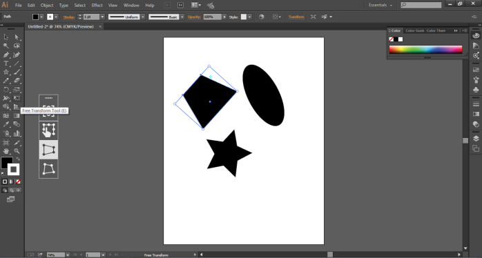
Task: Pick the Paintbrush tool
Action: click(17, 72)
